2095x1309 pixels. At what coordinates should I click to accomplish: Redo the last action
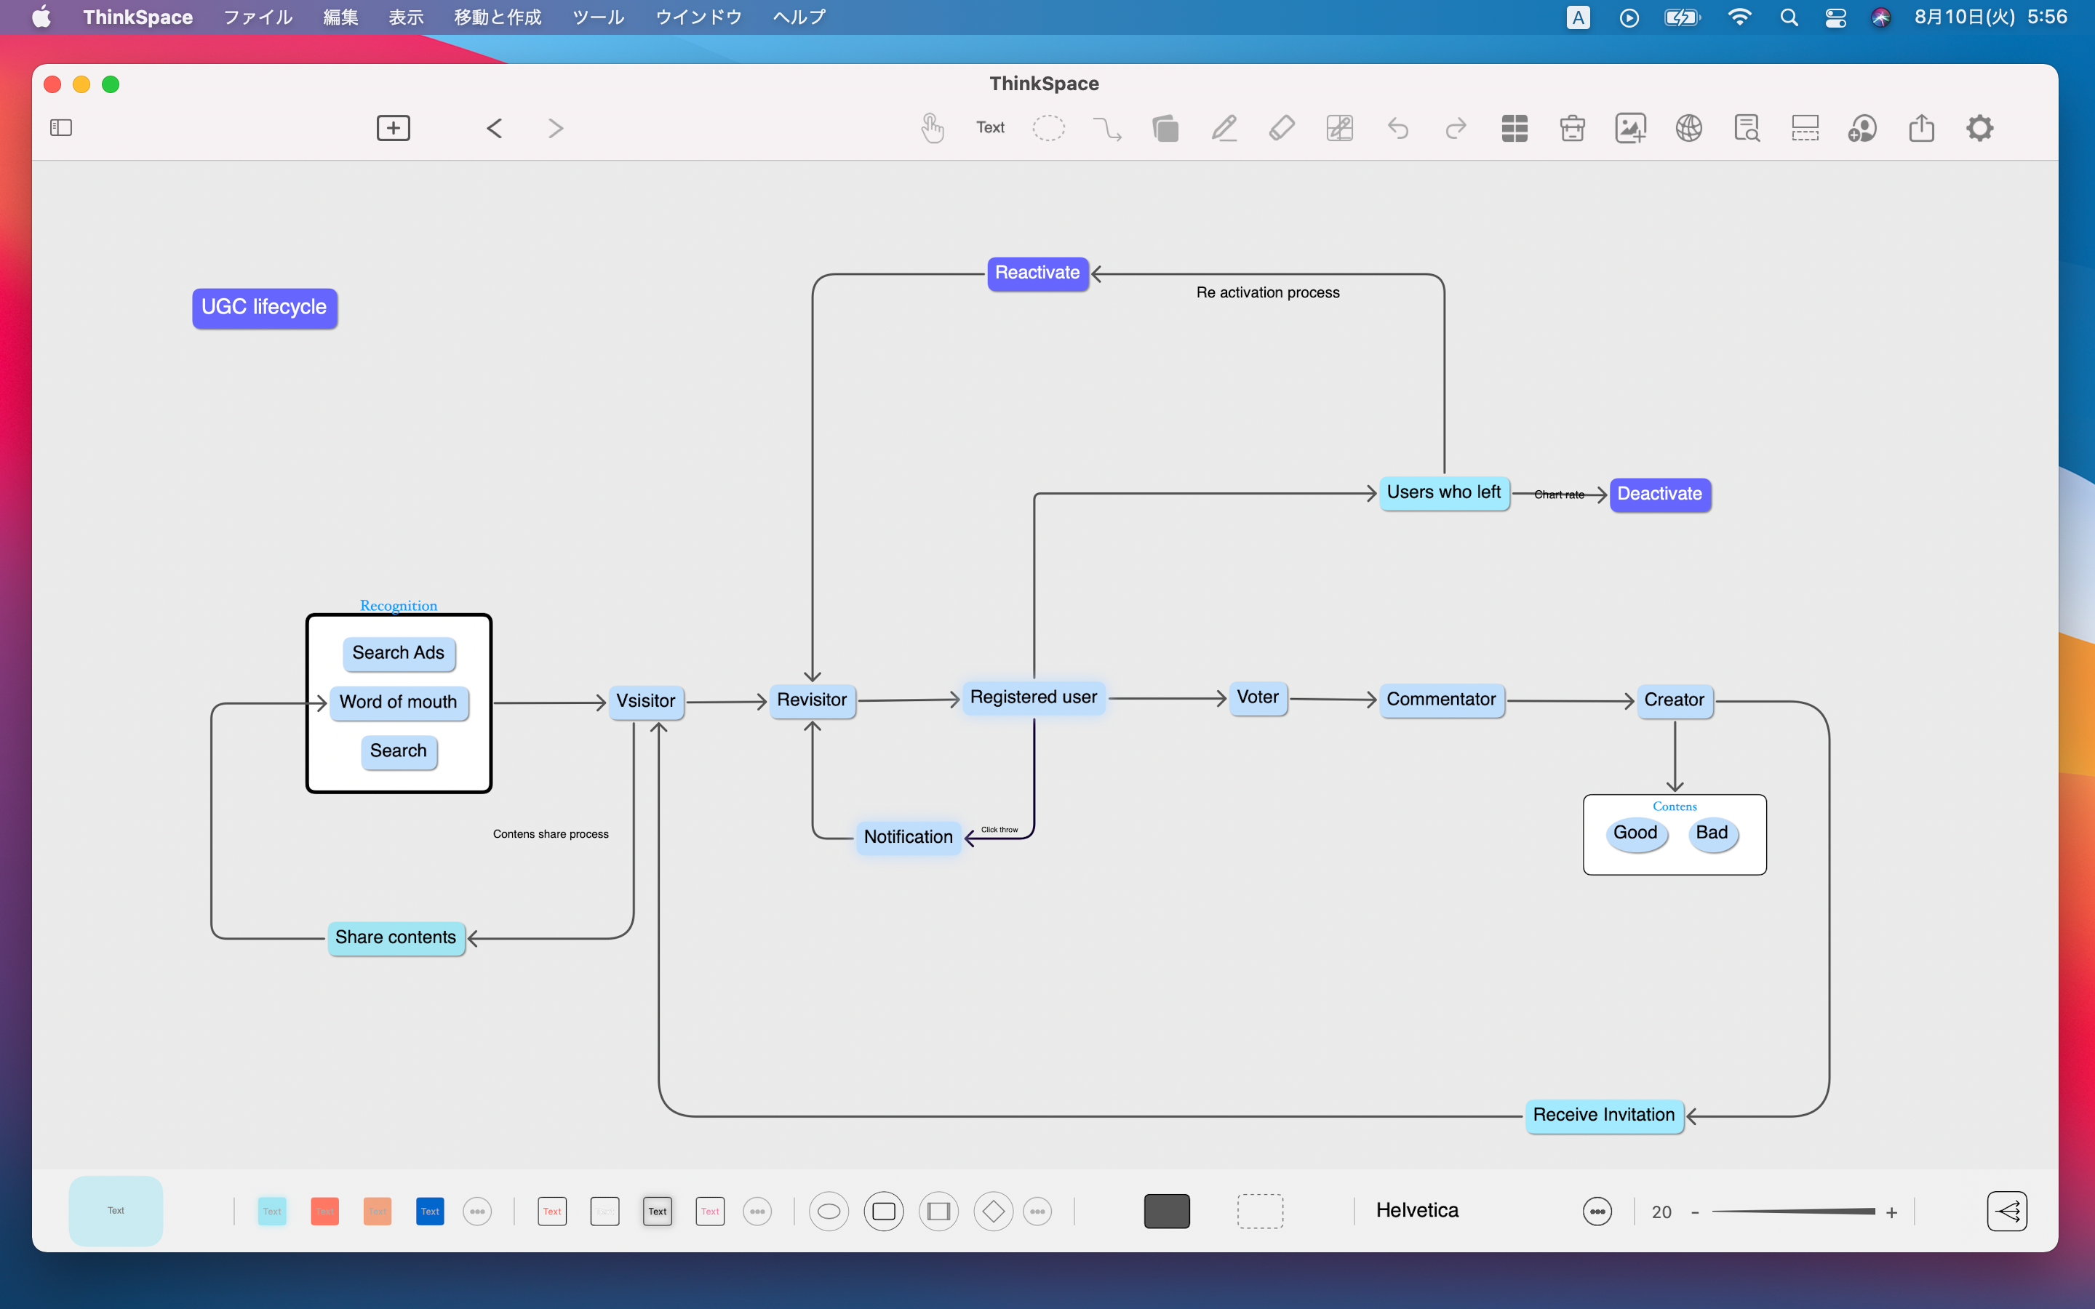click(x=1456, y=128)
